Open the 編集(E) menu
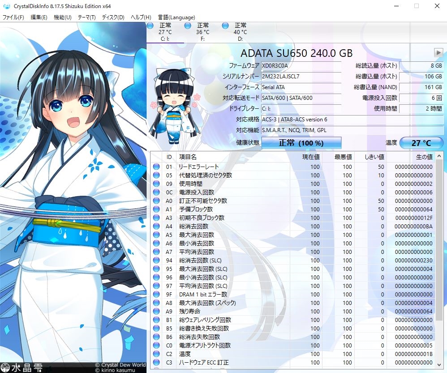The image size is (447, 373). pos(39,17)
